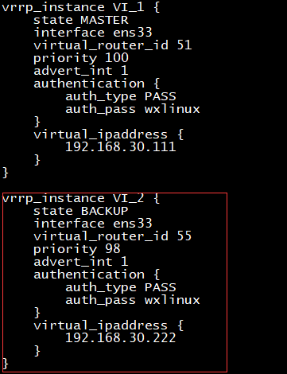Image resolution: width=287 pixels, height=374 pixels.
Task: Click first virtual_ipaddress opening line
Action: pos(108,134)
